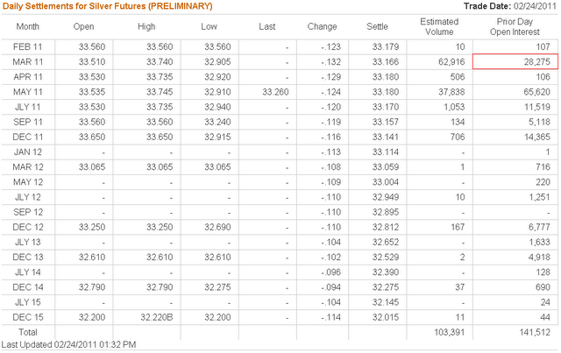Screen dimensions: 561x353
Task: Click the Prior Day Open Interest header
Action: pyautogui.click(x=513, y=26)
